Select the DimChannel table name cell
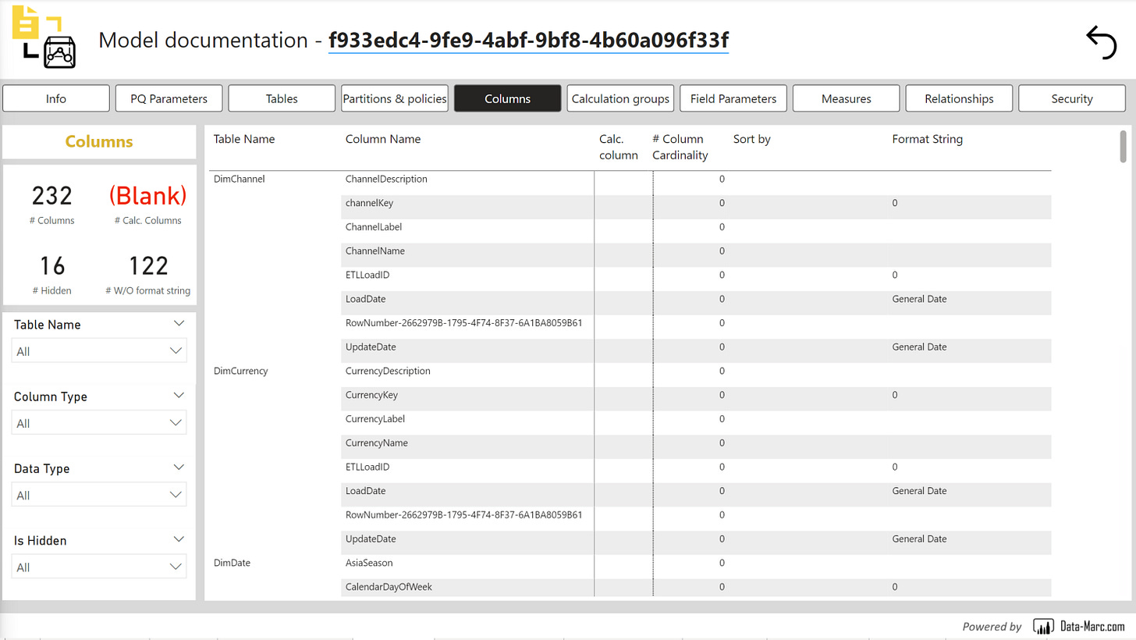 point(240,179)
